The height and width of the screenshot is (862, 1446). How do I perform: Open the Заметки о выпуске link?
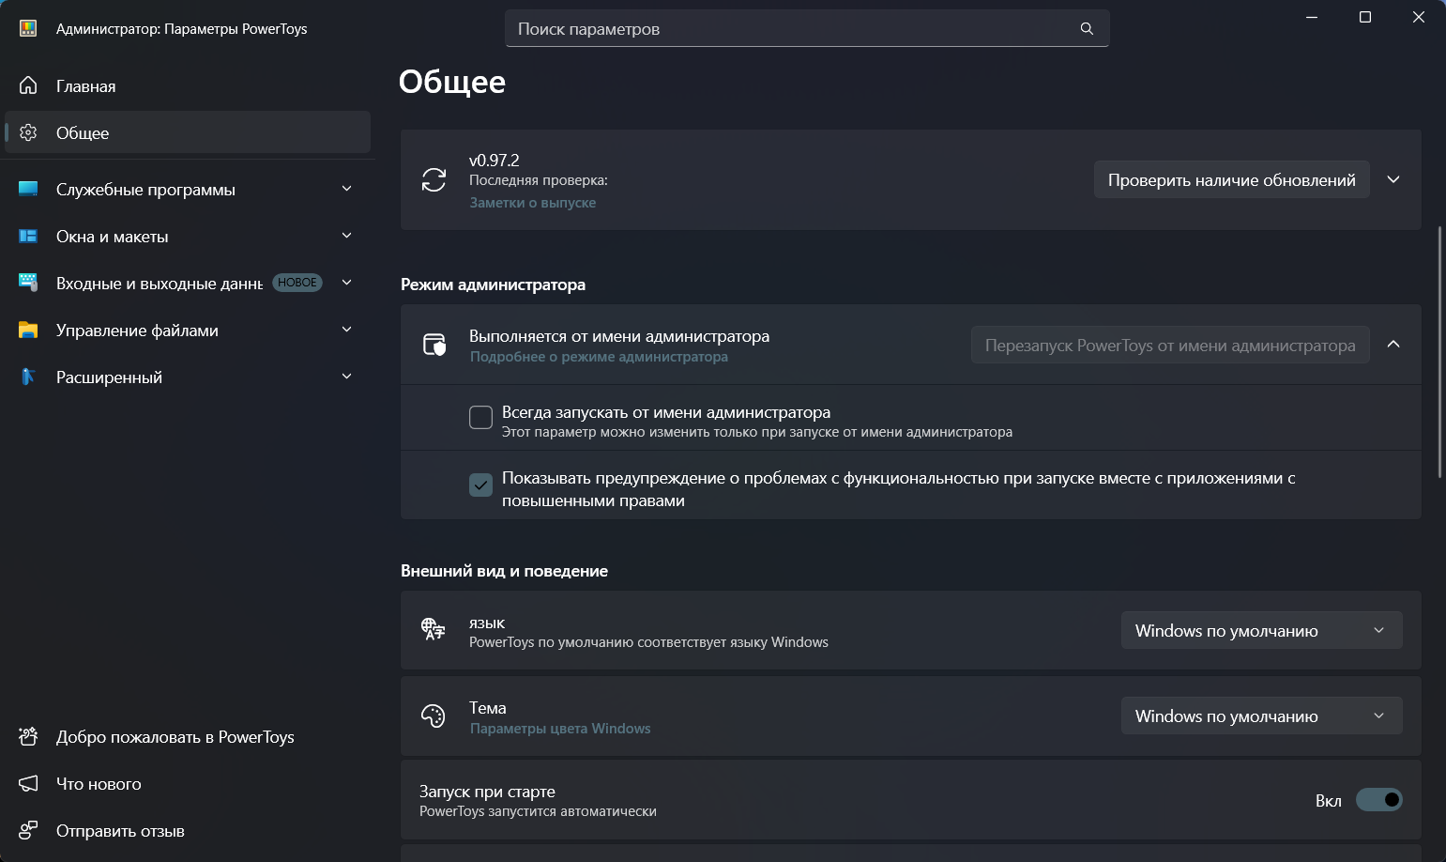click(x=532, y=203)
